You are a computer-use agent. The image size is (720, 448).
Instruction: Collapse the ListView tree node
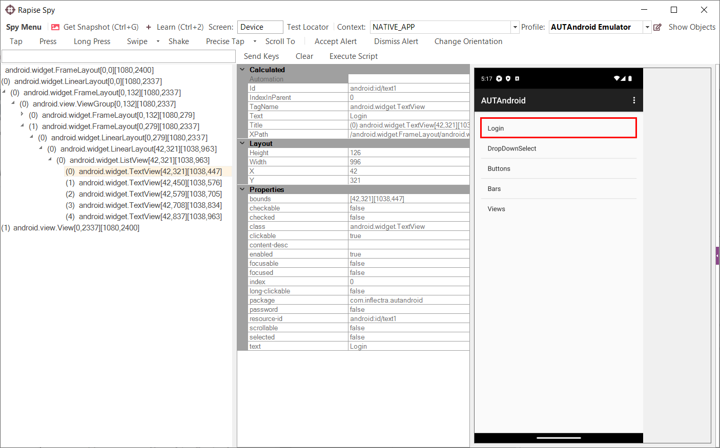click(50, 160)
